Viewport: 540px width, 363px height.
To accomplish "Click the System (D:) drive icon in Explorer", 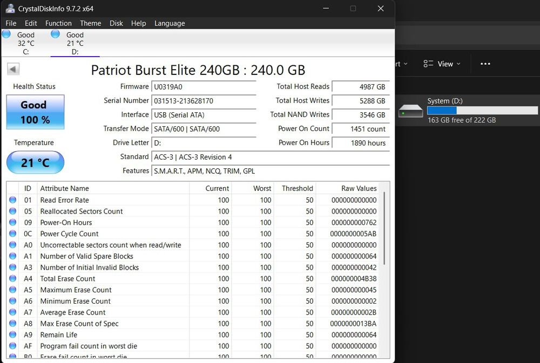I will 410,111.
